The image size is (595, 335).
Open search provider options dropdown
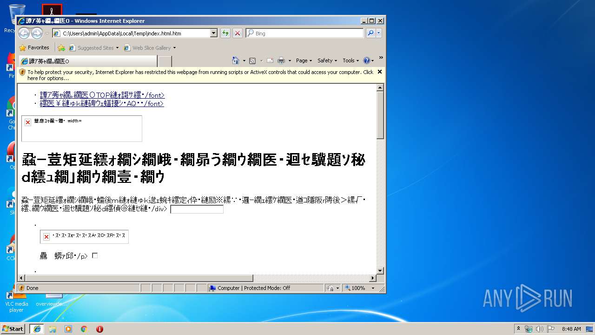pyautogui.click(x=379, y=33)
